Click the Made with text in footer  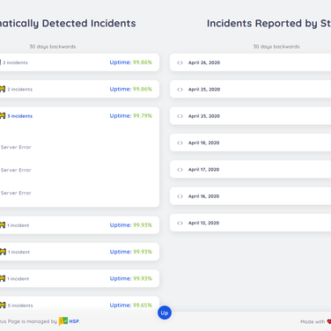(x=313, y=321)
